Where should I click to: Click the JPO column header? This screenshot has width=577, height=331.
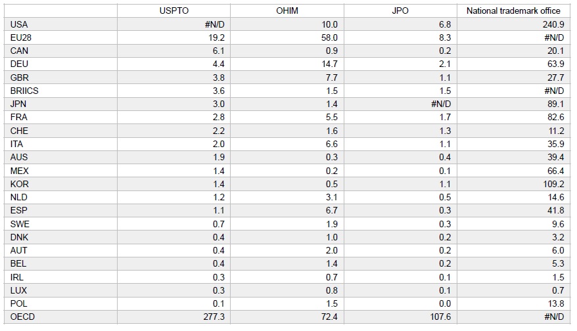[x=401, y=11]
